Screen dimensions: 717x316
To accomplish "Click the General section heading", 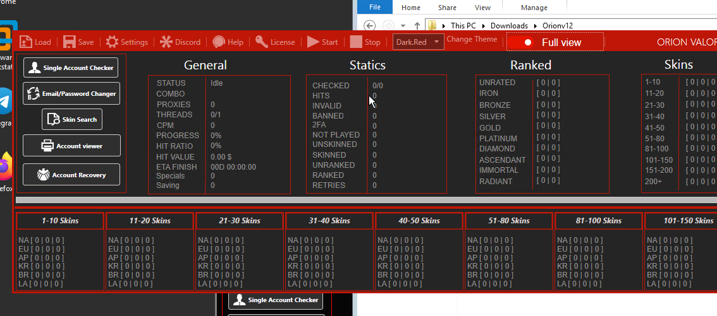I will click(x=205, y=65).
